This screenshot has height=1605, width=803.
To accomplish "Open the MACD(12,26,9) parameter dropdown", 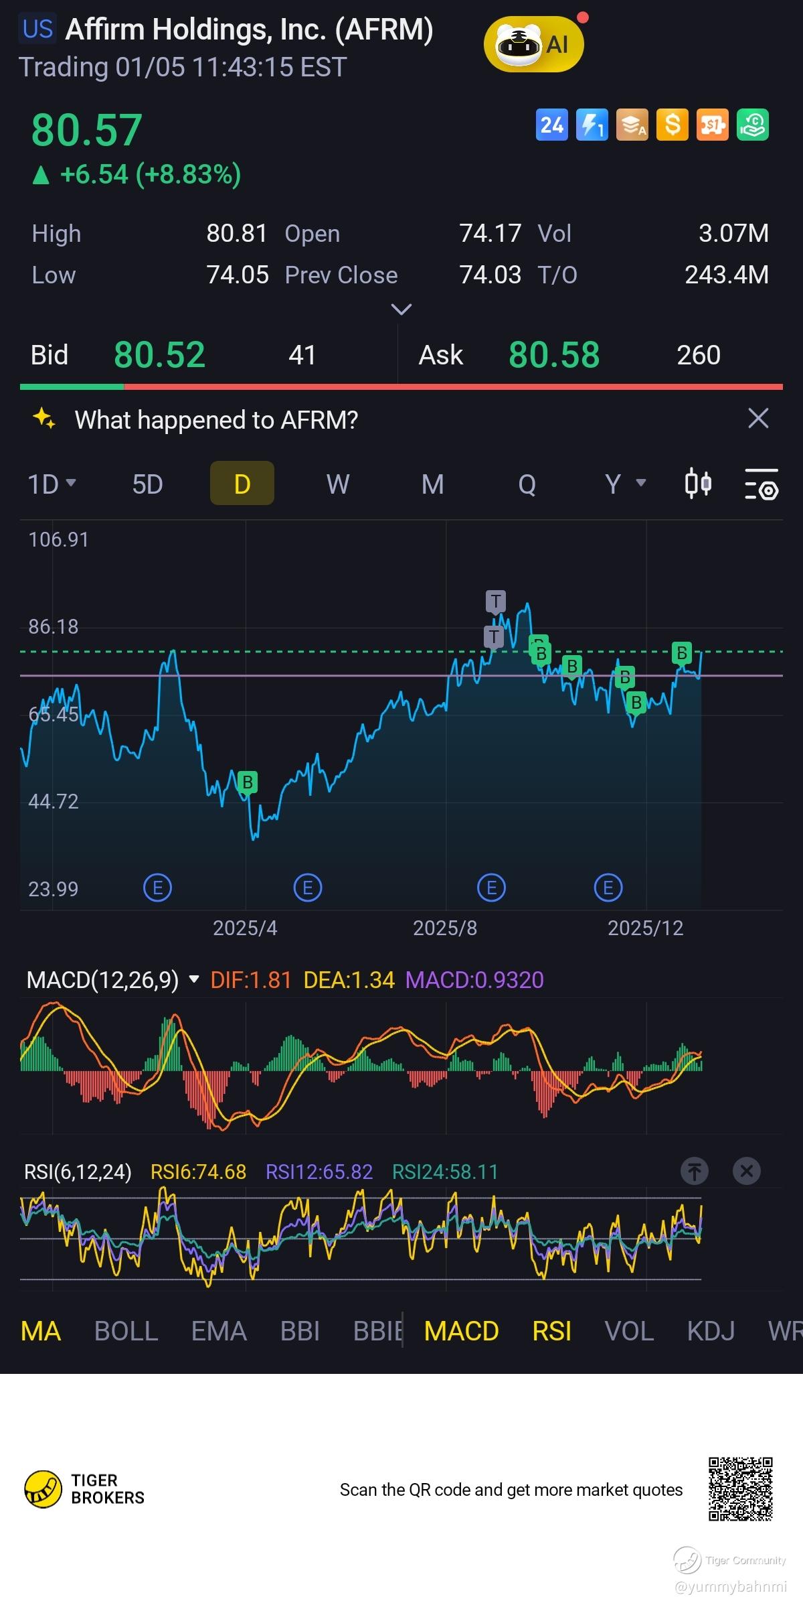I will click(113, 980).
